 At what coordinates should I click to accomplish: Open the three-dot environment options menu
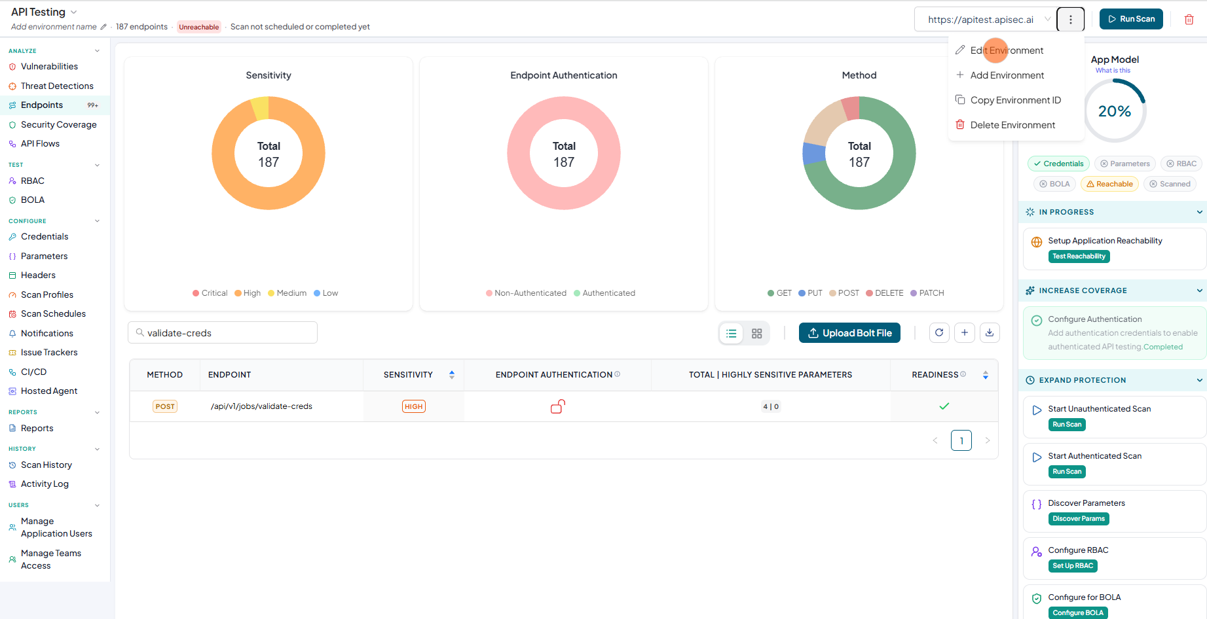coord(1071,20)
